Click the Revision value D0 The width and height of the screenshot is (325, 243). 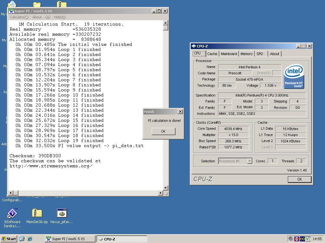(x=297, y=108)
